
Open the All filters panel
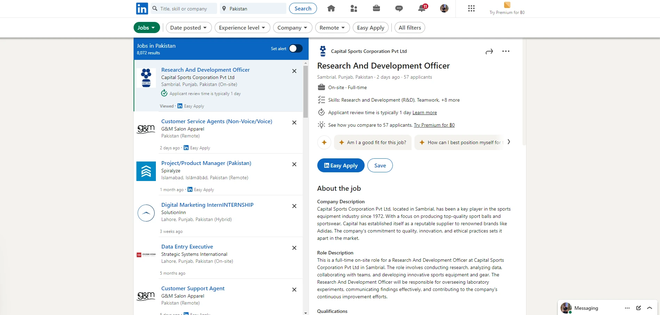(x=409, y=27)
